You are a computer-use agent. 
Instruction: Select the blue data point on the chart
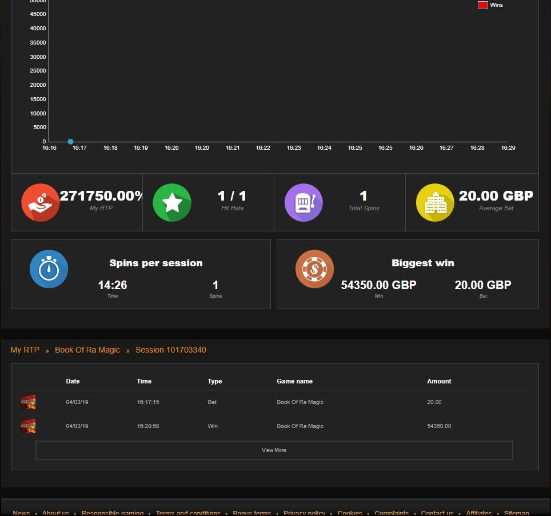pos(70,142)
